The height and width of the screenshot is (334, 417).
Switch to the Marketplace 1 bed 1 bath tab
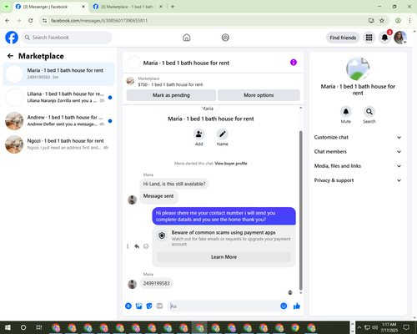(127, 7)
